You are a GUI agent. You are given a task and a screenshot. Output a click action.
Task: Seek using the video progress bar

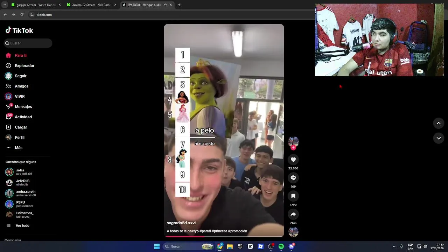[x=224, y=237]
